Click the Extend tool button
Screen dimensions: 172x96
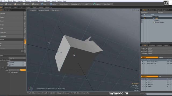[12, 17]
